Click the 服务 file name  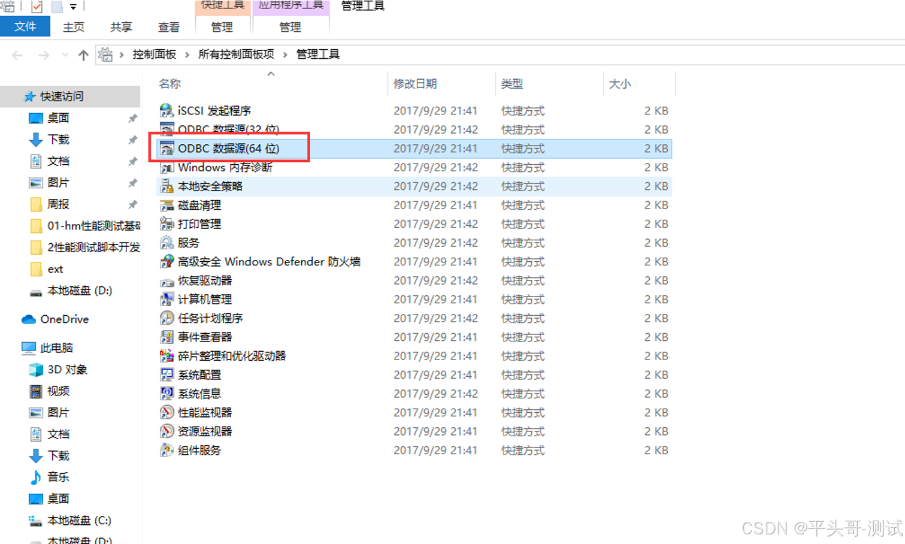(x=189, y=243)
